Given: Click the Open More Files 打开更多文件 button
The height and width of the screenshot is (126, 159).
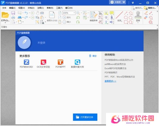Looking at the screenshot, I should coord(85,117).
